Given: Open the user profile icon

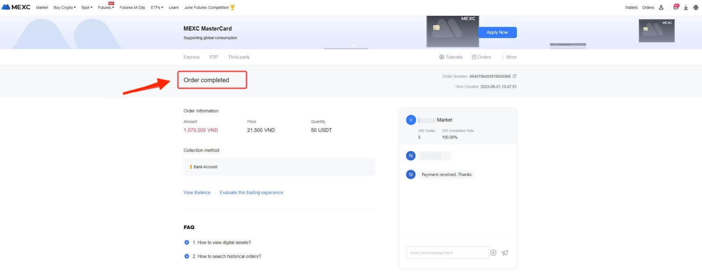Looking at the screenshot, I should pos(661,7).
